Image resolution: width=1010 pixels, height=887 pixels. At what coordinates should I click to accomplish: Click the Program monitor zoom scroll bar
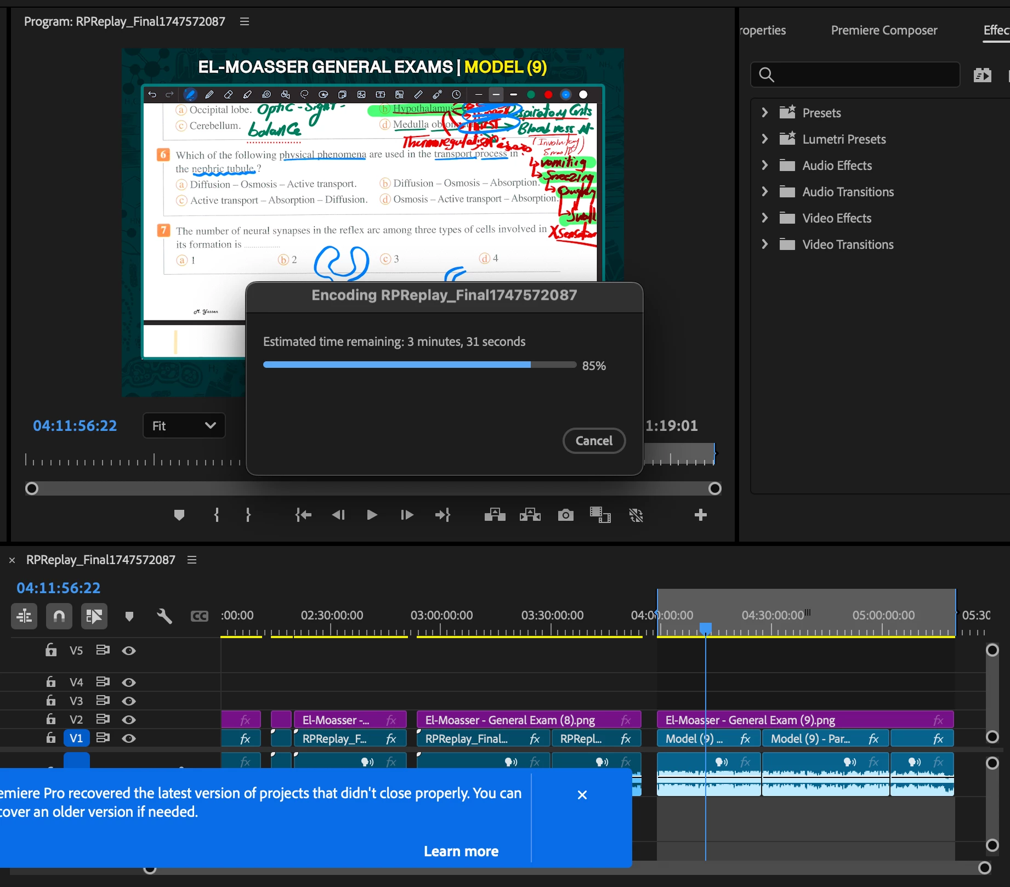pos(373,488)
